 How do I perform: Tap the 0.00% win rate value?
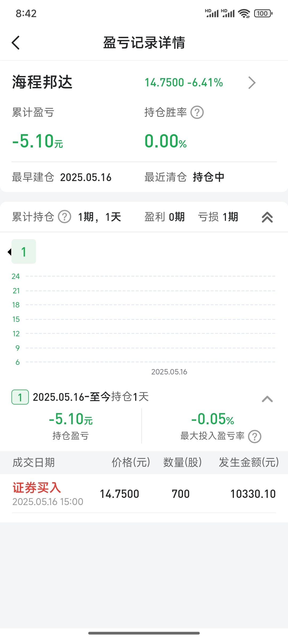point(166,141)
